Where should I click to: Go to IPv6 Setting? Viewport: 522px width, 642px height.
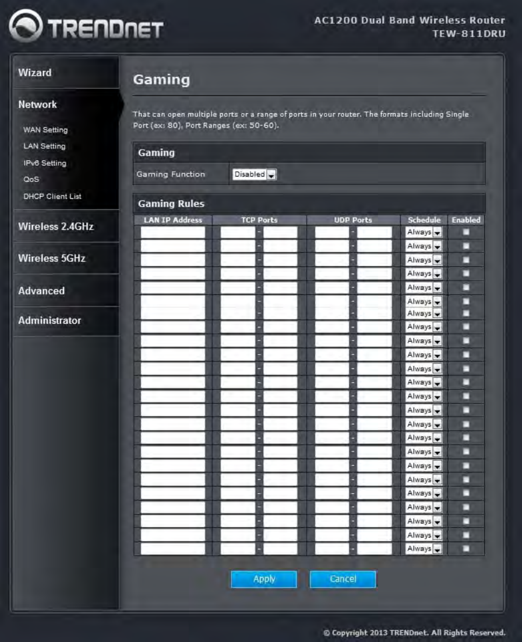(x=45, y=163)
